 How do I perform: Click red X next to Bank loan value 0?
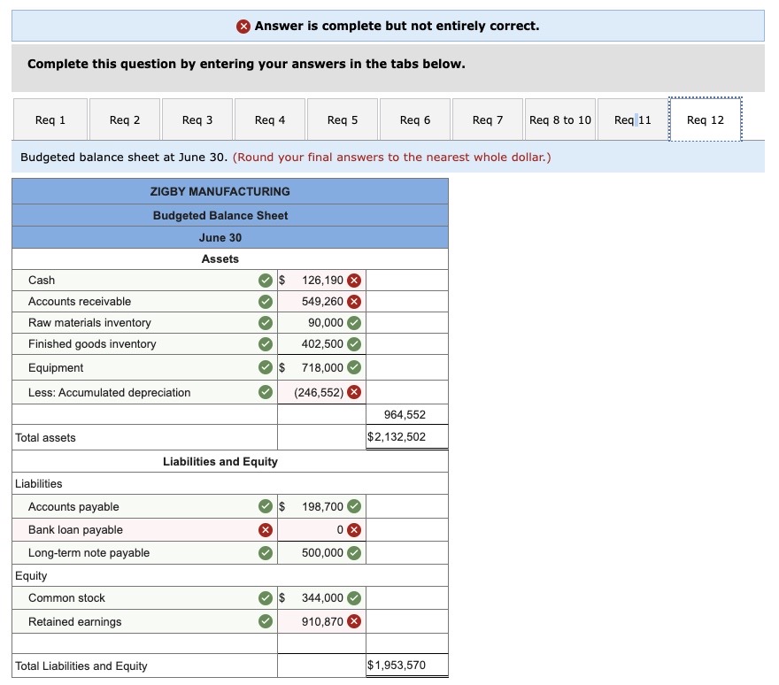[354, 529]
